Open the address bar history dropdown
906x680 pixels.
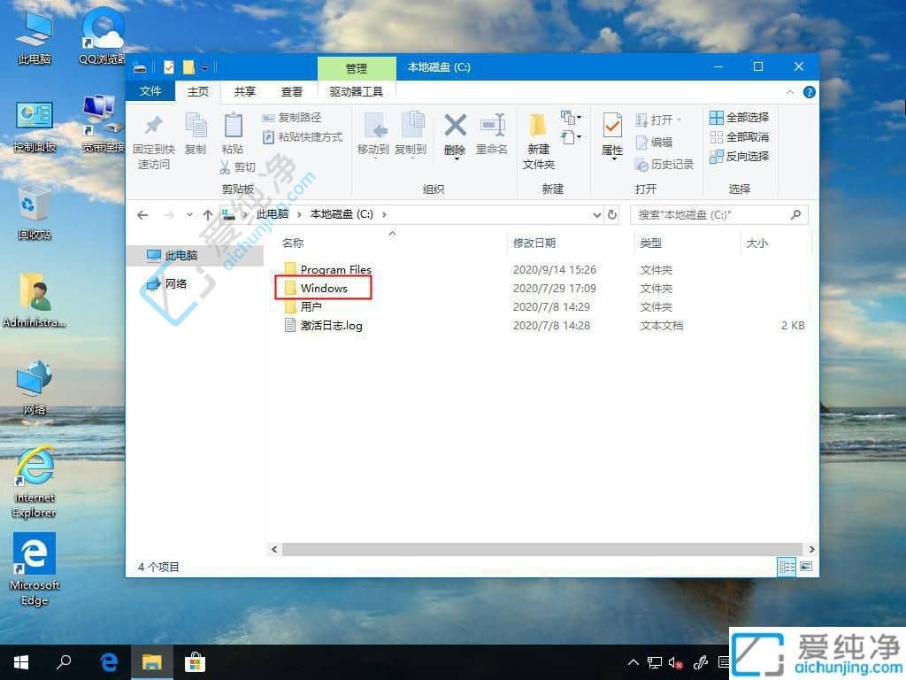point(598,214)
